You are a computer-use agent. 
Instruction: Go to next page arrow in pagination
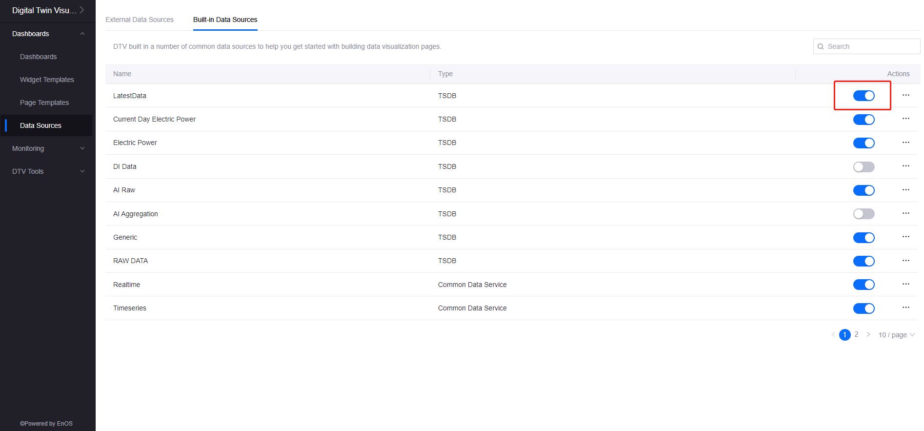pos(868,335)
